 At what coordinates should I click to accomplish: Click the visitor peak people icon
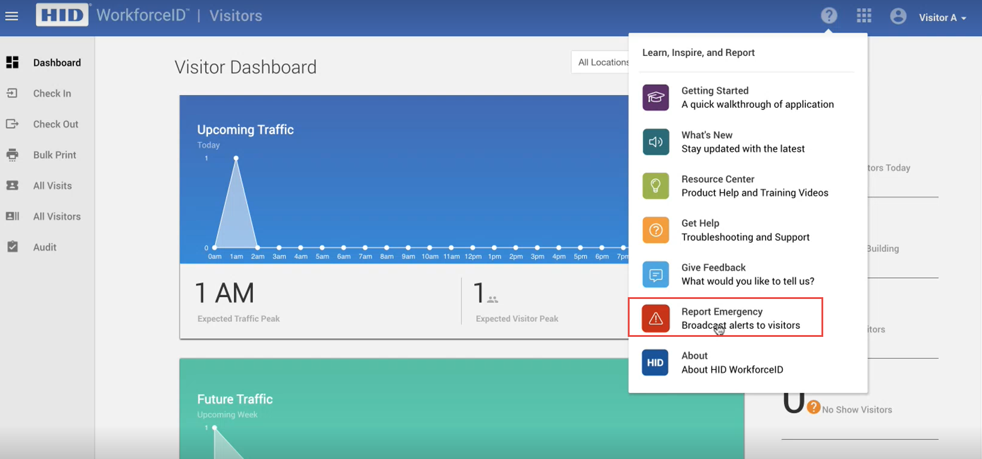click(x=493, y=299)
